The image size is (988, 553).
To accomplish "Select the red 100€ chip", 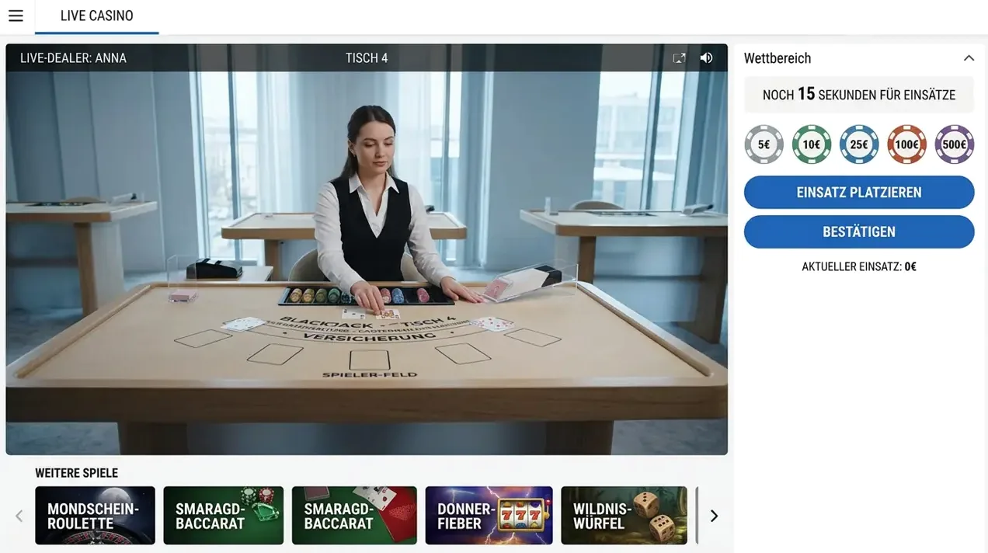I will click(x=906, y=144).
